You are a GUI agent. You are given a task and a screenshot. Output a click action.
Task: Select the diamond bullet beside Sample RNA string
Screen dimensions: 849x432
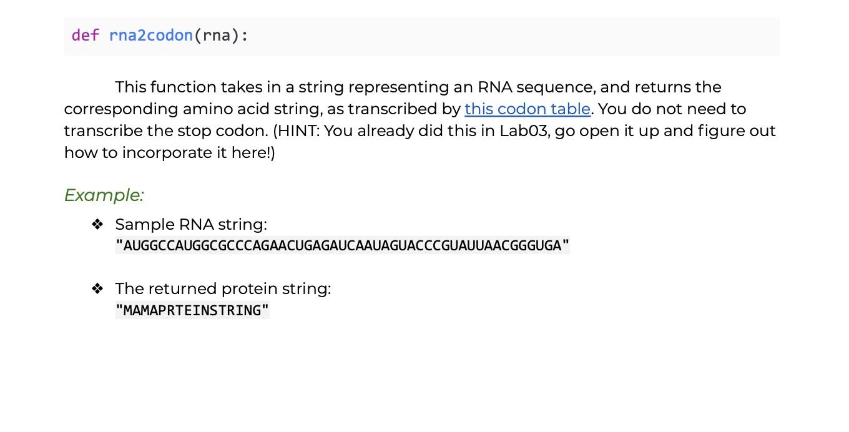coord(97,224)
